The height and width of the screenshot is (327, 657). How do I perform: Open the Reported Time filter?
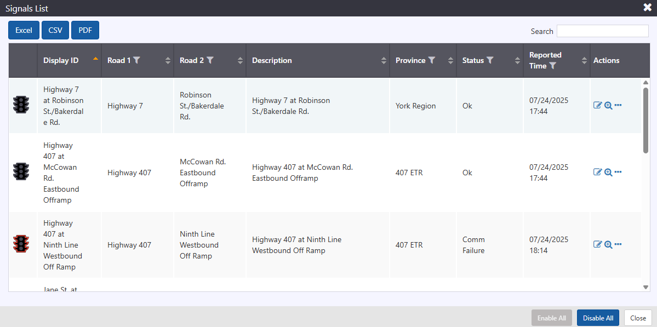point(553,66)
